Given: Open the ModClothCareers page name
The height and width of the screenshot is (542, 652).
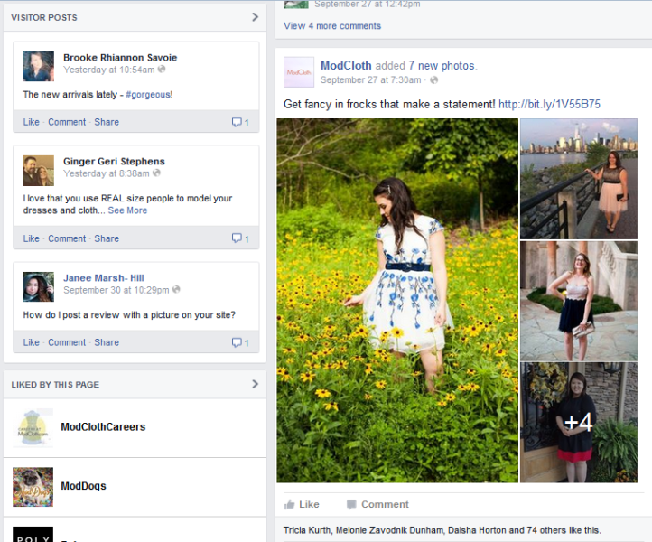Looking at the screenshot, I should tap(103, 426).
